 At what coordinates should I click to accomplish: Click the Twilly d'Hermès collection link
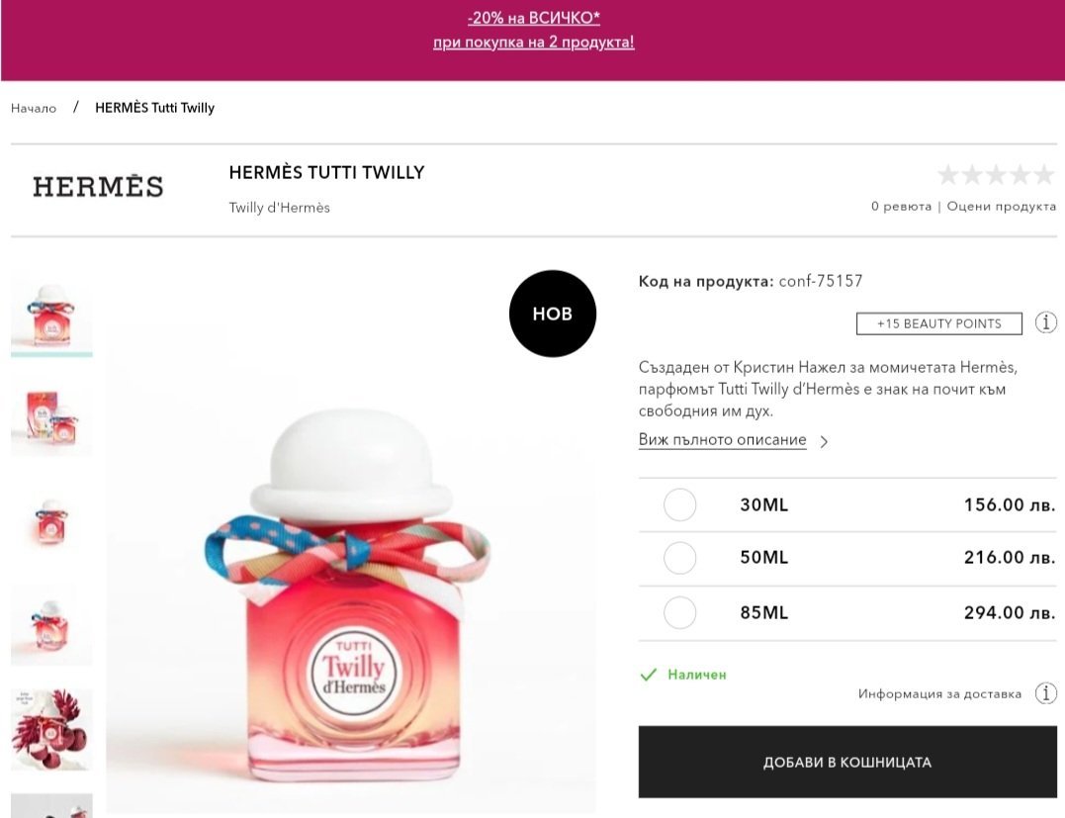(279, 208)
